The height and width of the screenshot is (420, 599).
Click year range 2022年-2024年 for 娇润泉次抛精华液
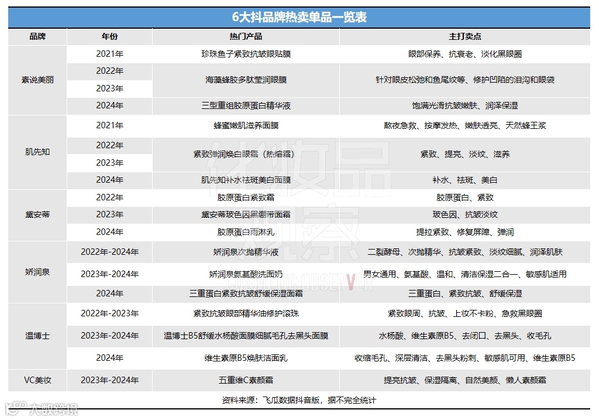pos(109,252)
